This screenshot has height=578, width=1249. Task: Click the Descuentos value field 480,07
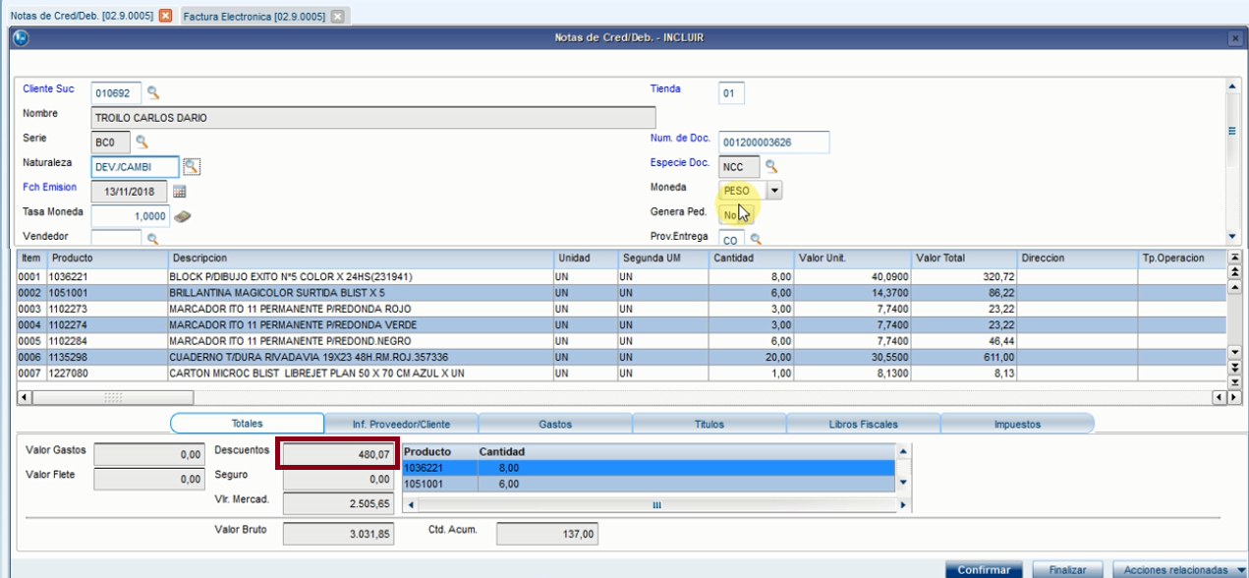(x=338, y=454)
